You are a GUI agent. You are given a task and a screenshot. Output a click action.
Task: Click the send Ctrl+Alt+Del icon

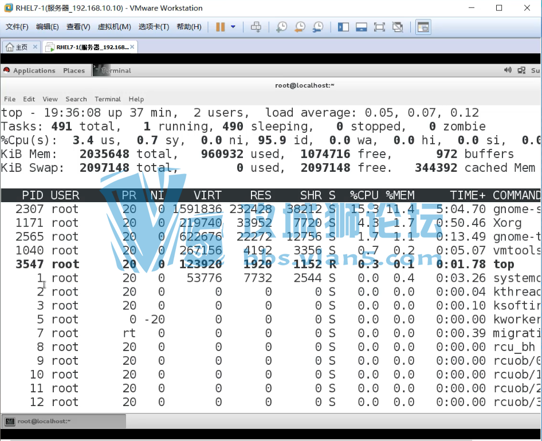(256, 27)
